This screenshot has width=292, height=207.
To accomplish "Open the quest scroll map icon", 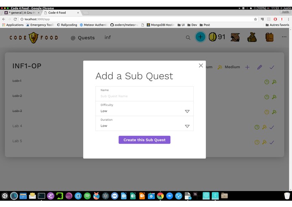I will click(x=235, y=37).
